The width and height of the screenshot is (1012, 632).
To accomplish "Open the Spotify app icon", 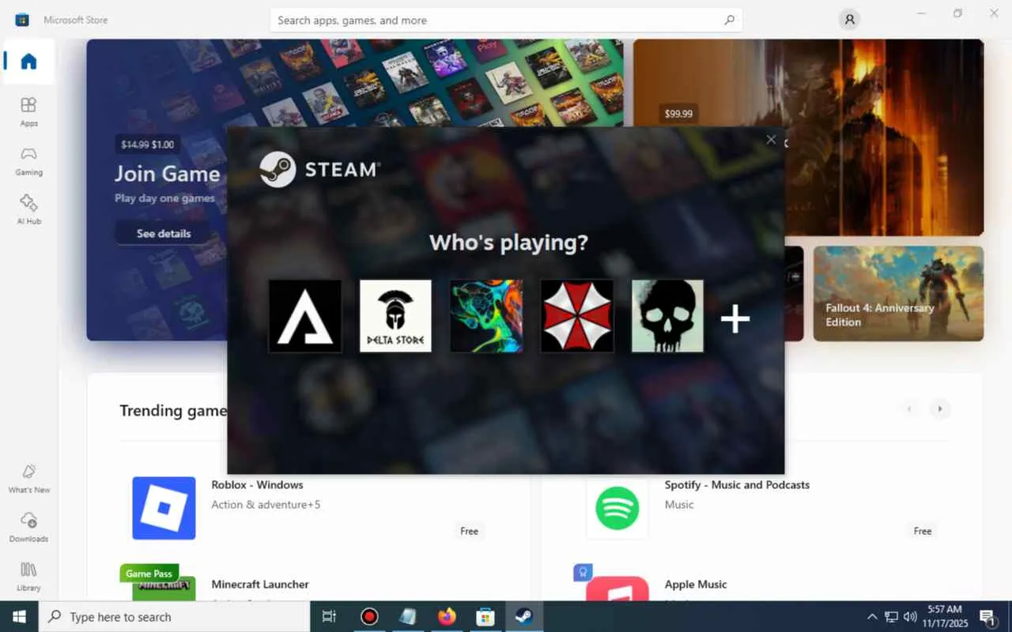I will coord(617,508).
